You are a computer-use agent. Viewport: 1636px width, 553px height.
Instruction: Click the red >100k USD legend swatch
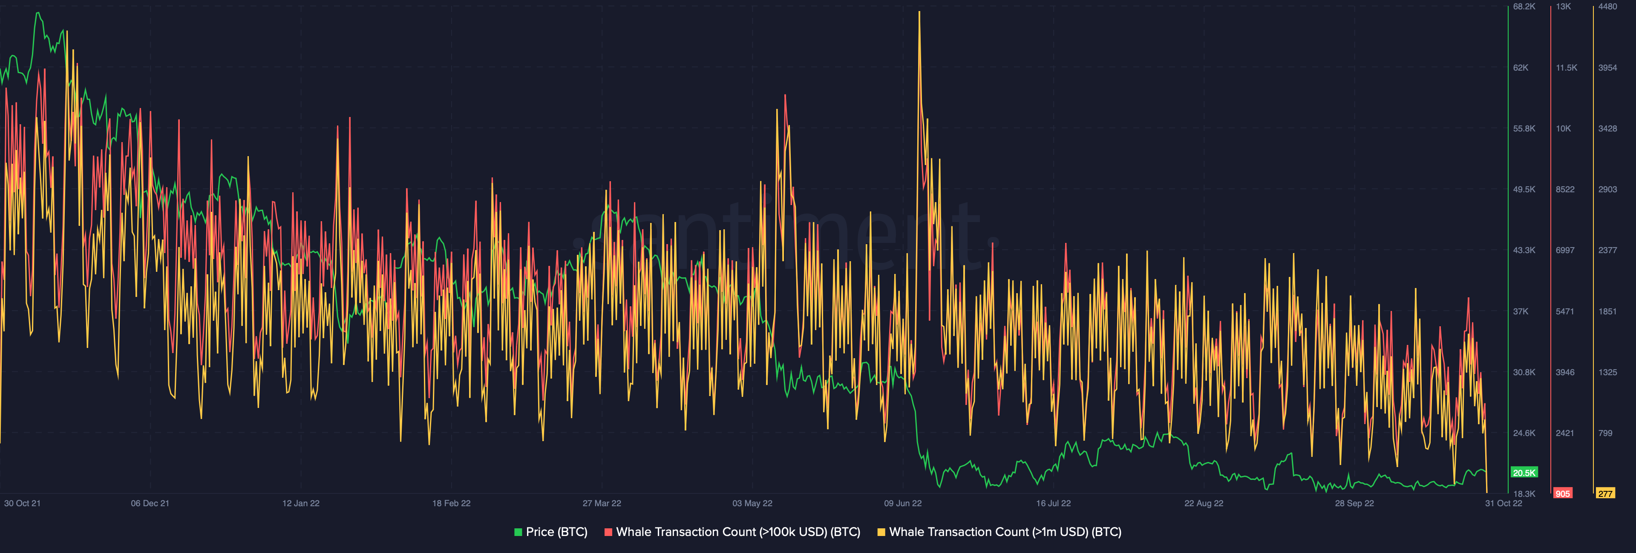pos(608,532)
